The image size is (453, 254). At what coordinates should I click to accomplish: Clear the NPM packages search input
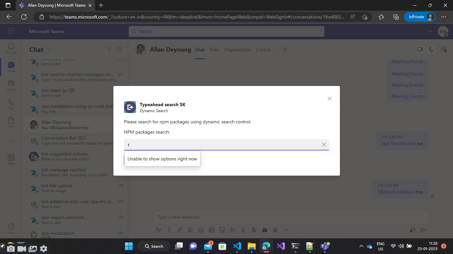click(x=324, y=145)
